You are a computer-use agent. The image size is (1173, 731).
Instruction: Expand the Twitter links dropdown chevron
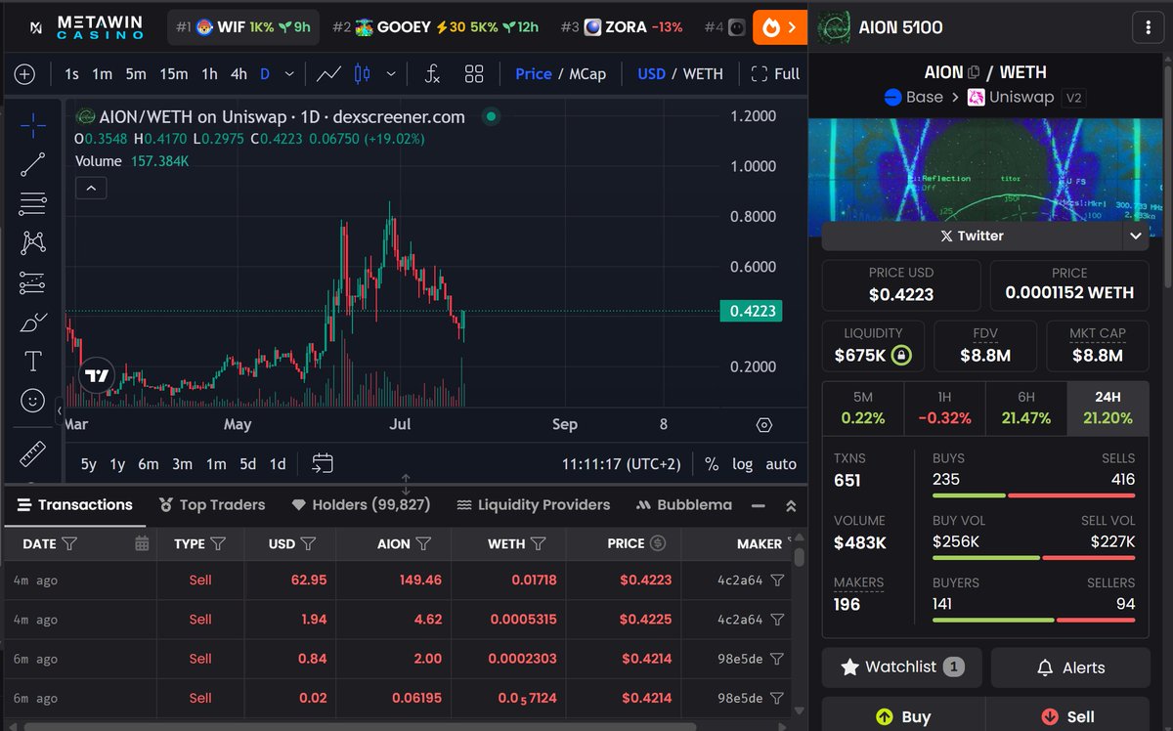coord(1135,236)
